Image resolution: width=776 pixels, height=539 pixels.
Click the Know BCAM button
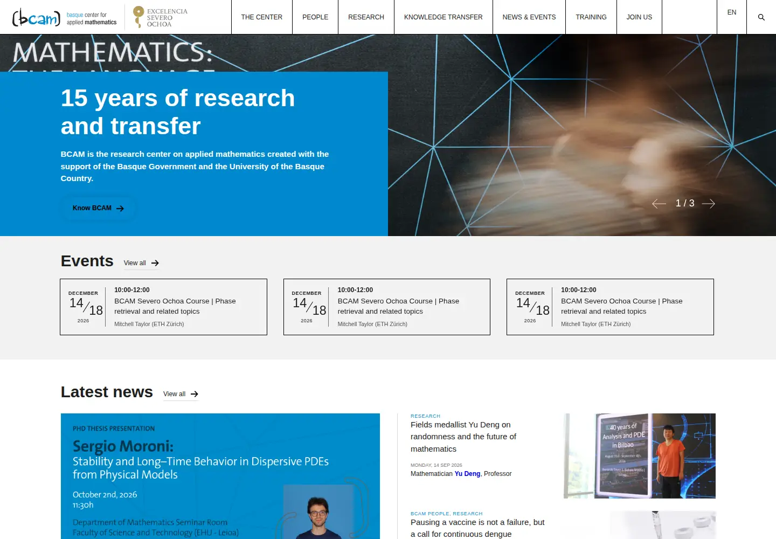click(x=98, y=208)
